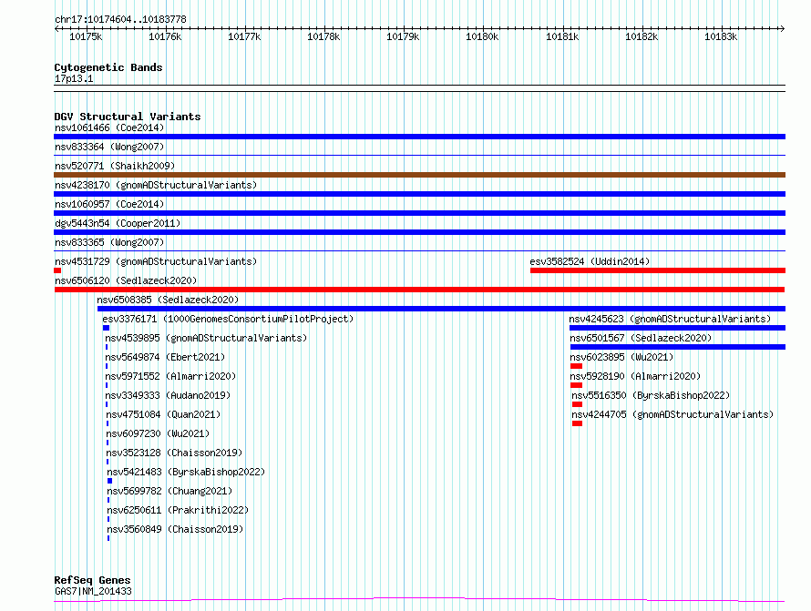Select the red esv3582524 (Uddin2014) bar
Image resolution: width=811 pixels, height=611 pixels.
(658, 270)
